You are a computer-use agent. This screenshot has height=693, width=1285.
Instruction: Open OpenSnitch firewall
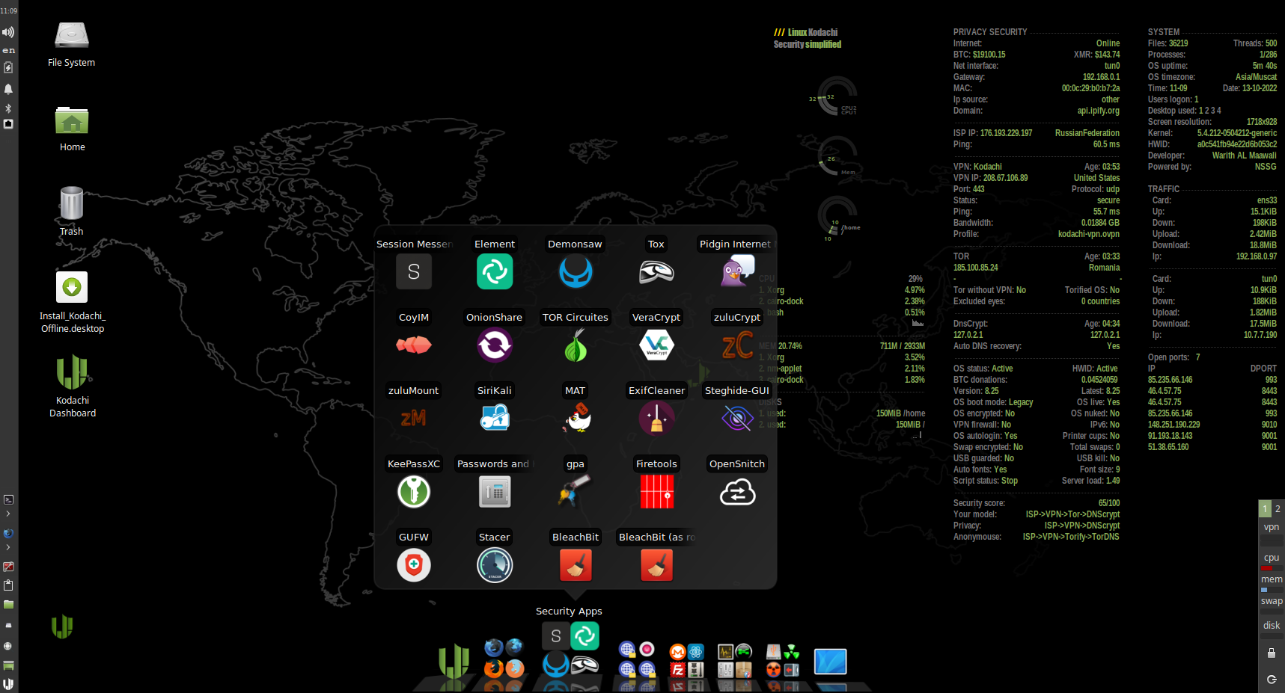point(737,491)
